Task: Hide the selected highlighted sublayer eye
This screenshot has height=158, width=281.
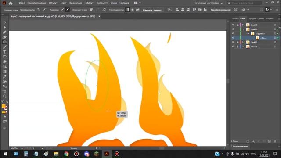Action: (x=233, y=38)
